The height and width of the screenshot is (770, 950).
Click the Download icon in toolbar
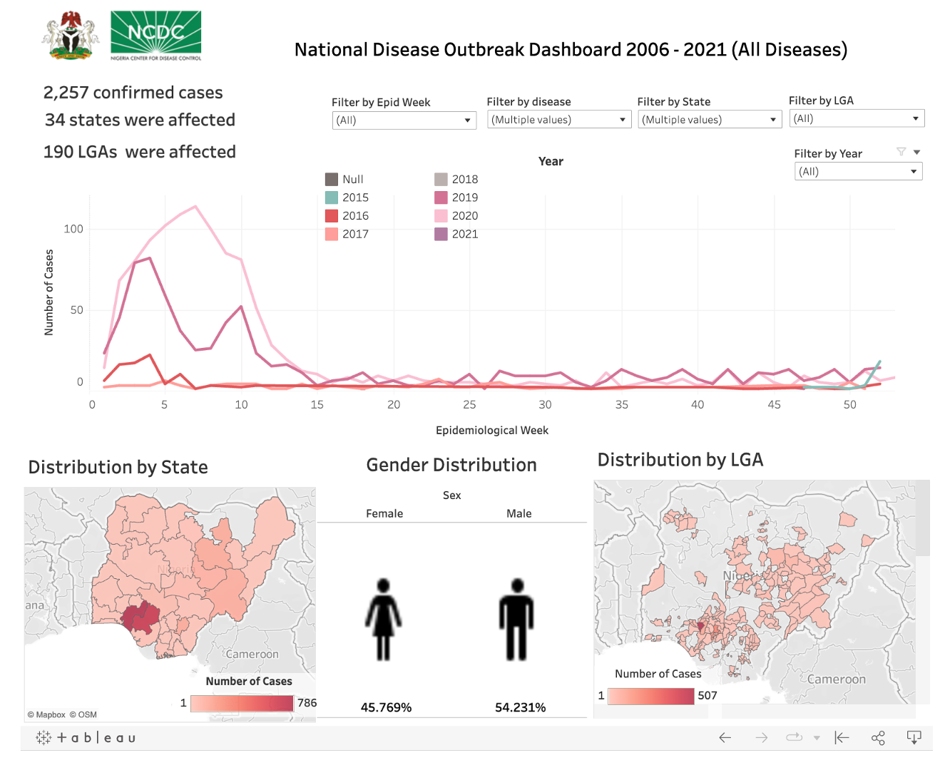click(x=914, y=738)
